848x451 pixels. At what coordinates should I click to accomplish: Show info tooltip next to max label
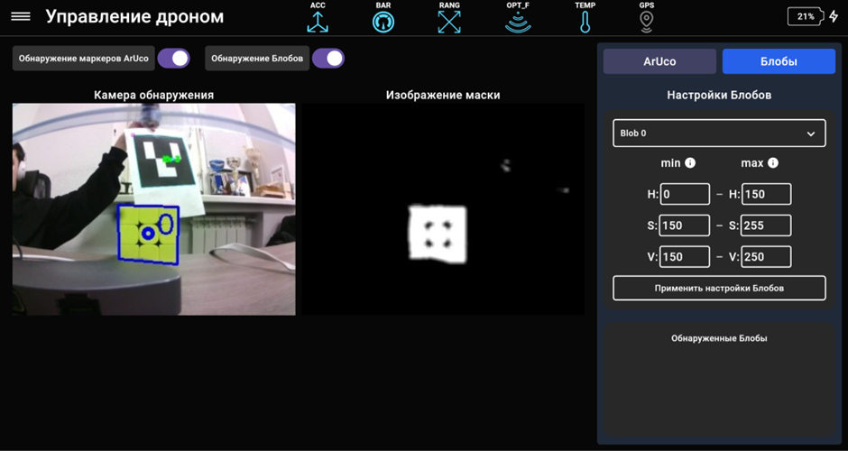[773, 163]
